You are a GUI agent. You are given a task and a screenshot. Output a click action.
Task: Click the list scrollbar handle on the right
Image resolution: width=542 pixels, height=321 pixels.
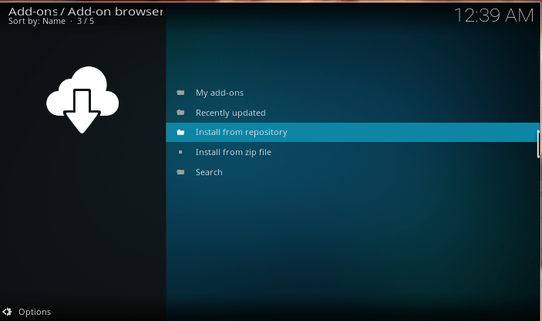538,144
